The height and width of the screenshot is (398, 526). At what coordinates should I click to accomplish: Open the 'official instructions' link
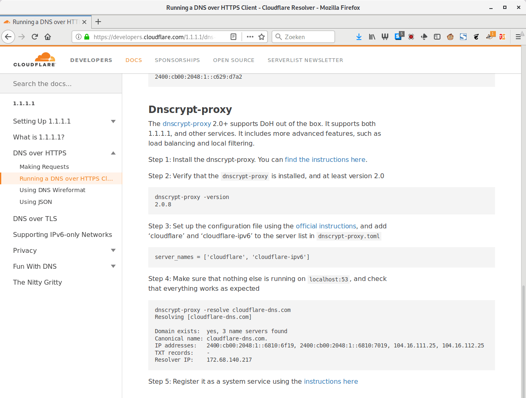pyautogui.click(x=326, y=226)
